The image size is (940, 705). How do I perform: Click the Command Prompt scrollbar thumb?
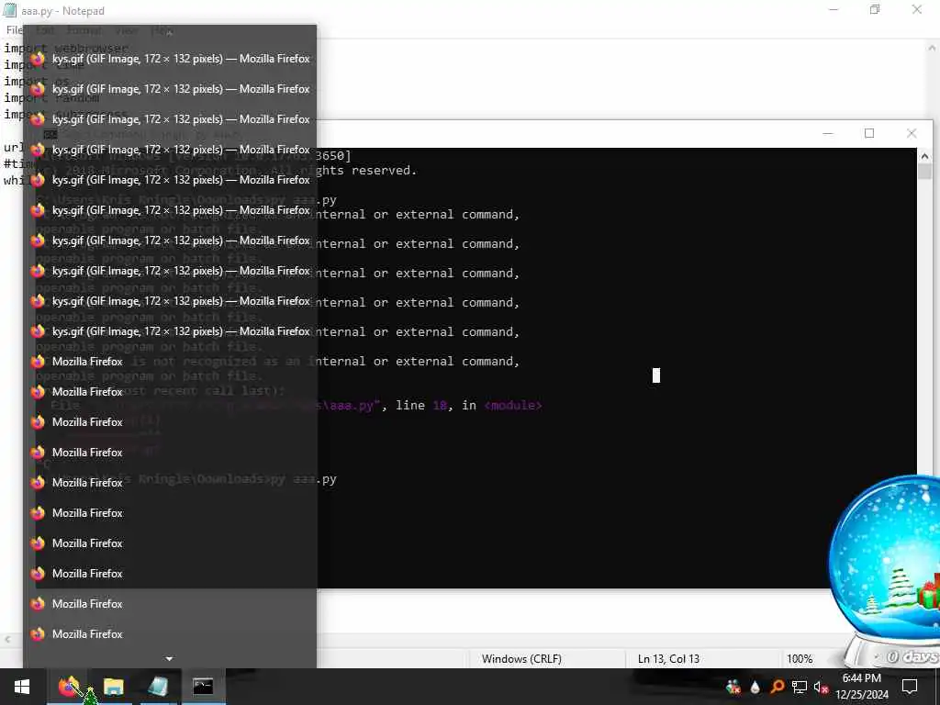[x=924, y=171]
